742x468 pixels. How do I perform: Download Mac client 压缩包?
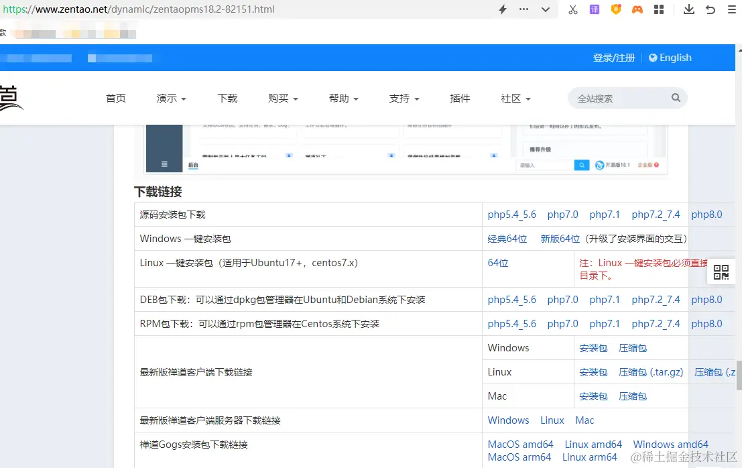[633, 396]
